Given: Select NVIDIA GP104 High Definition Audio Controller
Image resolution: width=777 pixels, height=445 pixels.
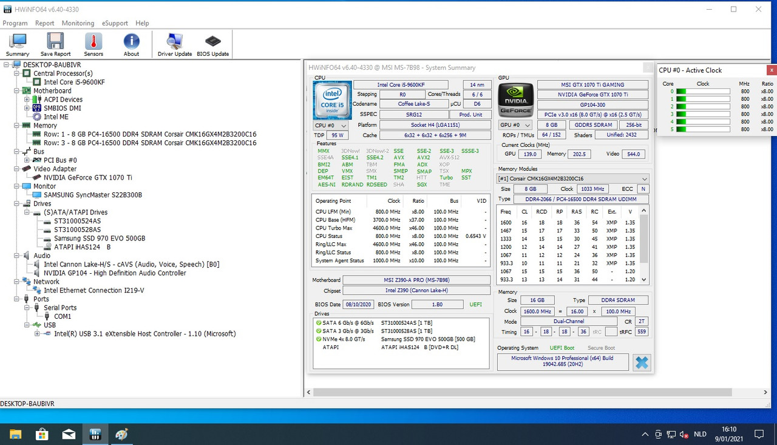Looking at the screenshot, I should pos(115,273).
